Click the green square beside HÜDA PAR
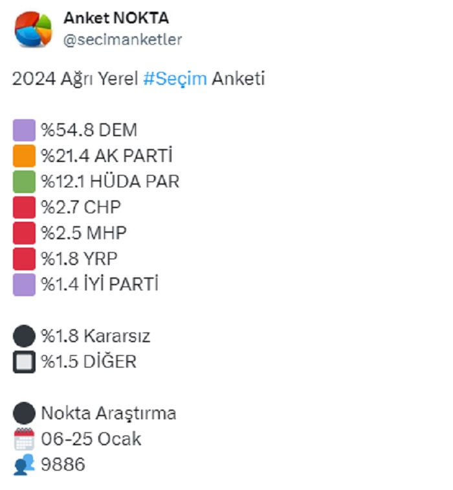Image resolution: width=453 pixels, height=490 pixels. [x=24, y=181]
